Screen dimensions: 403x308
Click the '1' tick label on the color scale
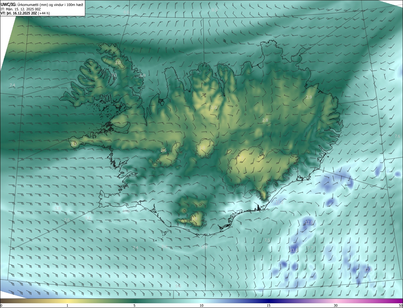pos(67,306)
